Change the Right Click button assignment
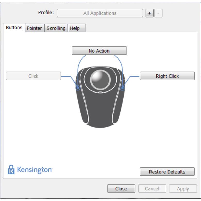This screenshot has width=201, height=201. [x=167, y=76]
